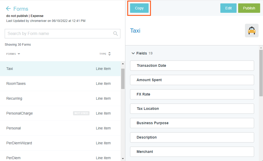Select the FX Rate field
This screenshot has width=263, height=161.
pyautogui.click(x=192, y=94)
